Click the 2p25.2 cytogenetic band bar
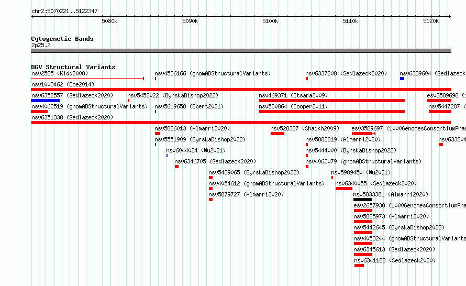The height and width of the screenshot is (286, 466). click(241, 51)
